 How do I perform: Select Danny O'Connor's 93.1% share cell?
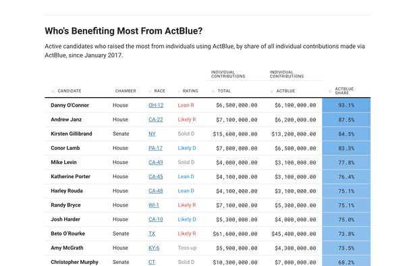[346, 105]
